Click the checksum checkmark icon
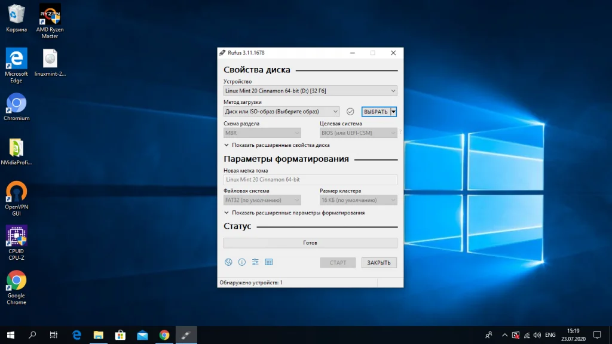Screen dimensions: 612x344 350,112
